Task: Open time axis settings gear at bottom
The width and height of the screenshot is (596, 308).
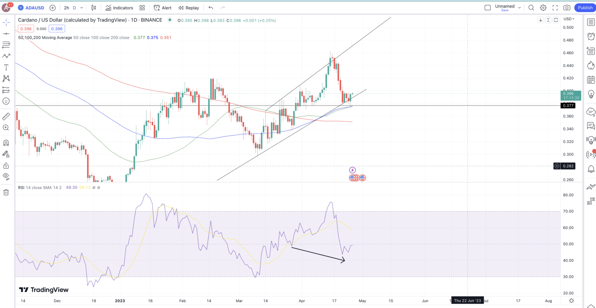Action: coord(572,301)
